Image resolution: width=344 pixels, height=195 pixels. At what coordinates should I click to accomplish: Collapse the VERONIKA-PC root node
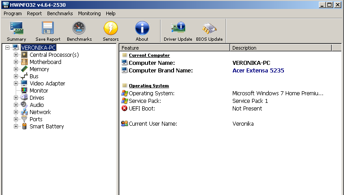click(7, 48)
